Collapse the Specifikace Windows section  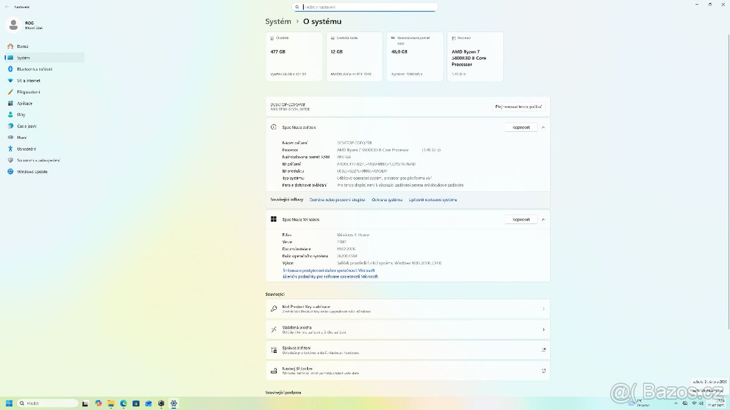point(543,219)
